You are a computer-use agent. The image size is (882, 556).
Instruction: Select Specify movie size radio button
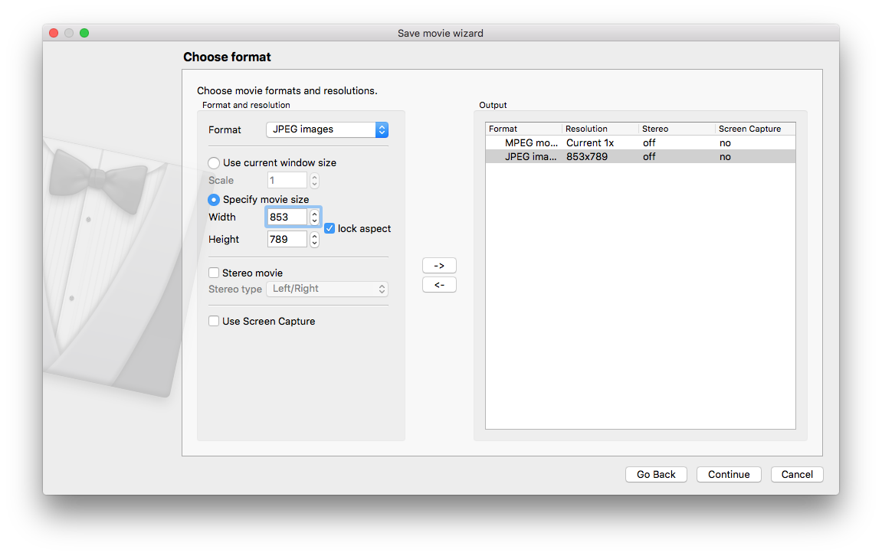tap(214, 200)
